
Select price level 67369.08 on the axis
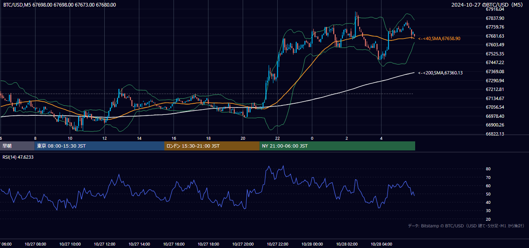coord(495,72)
